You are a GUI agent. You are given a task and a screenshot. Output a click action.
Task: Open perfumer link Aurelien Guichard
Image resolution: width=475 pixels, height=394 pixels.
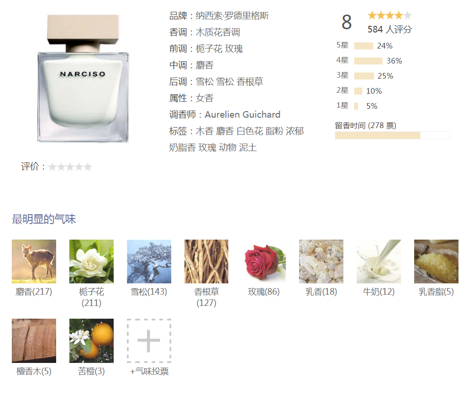[242, 114]
